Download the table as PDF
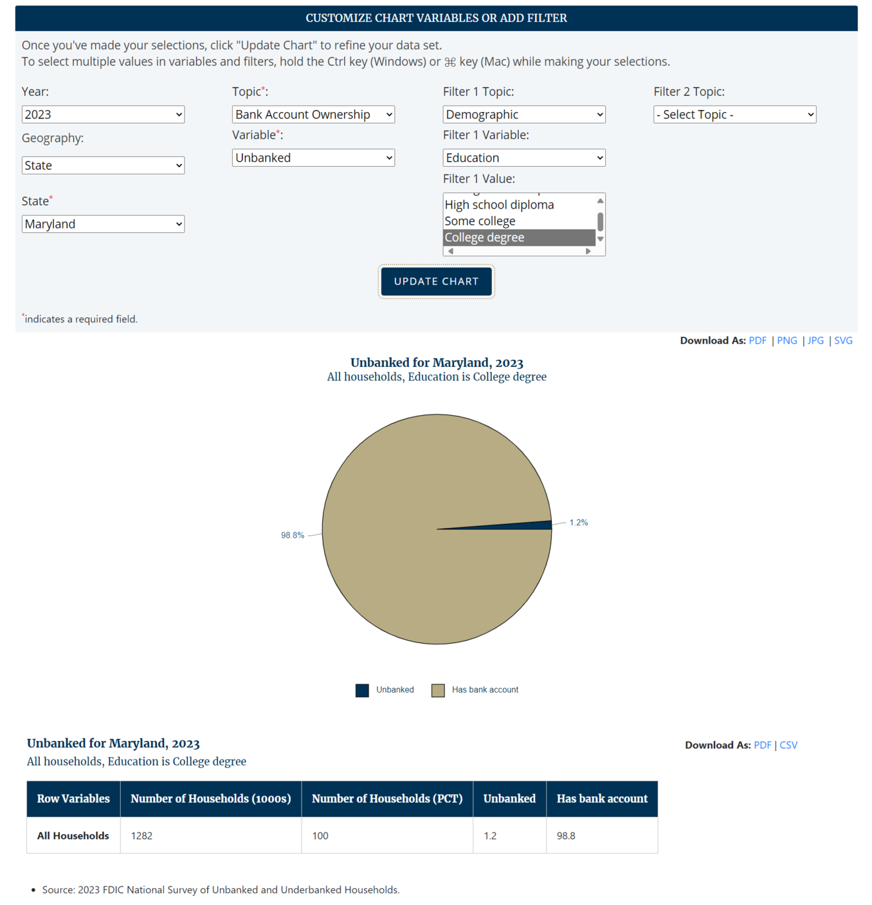872x905 pixels. point(762,745)
